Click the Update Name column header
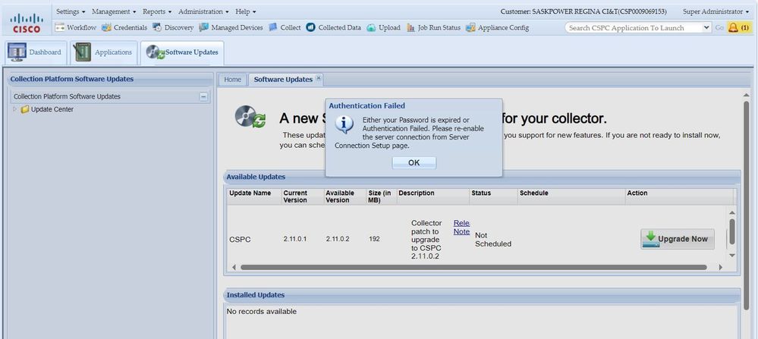The height and width of the screenshot is (339, 758). coord(254,196)
